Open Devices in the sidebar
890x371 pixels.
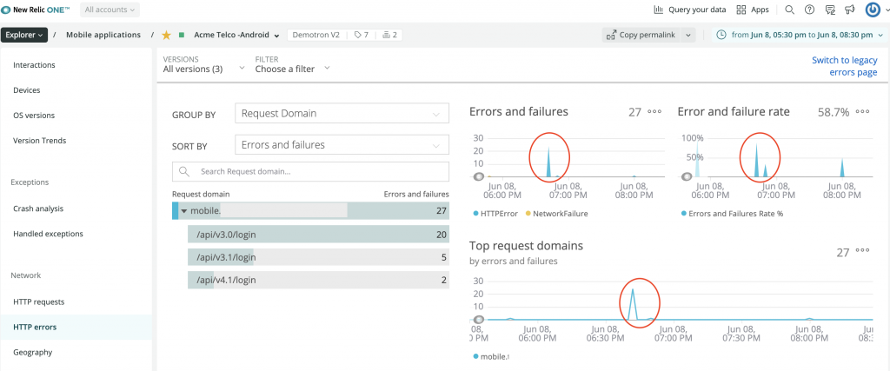(27, 90)
